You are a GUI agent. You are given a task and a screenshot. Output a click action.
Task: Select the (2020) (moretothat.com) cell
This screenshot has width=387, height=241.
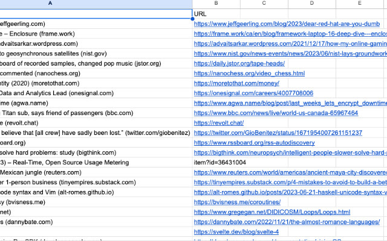[x=96, y=83]
